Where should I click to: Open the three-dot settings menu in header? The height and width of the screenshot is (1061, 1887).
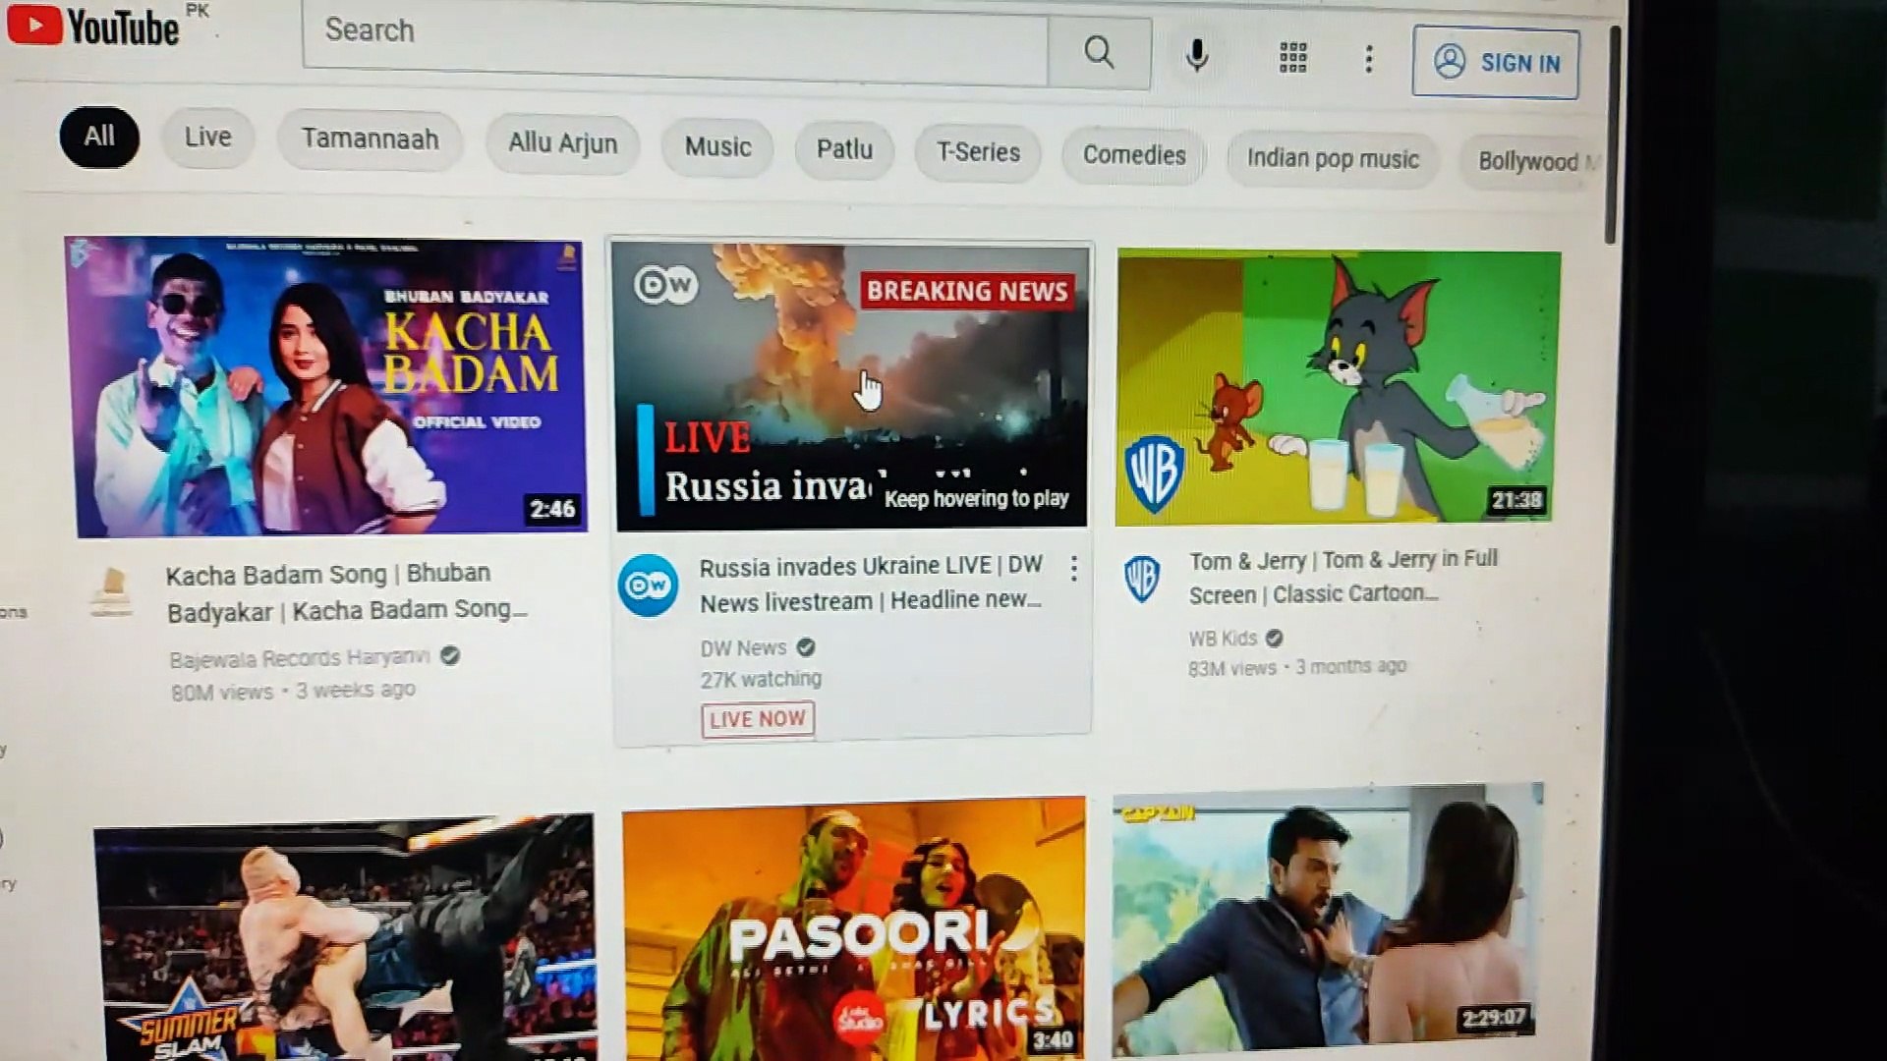pos(1368,60)
